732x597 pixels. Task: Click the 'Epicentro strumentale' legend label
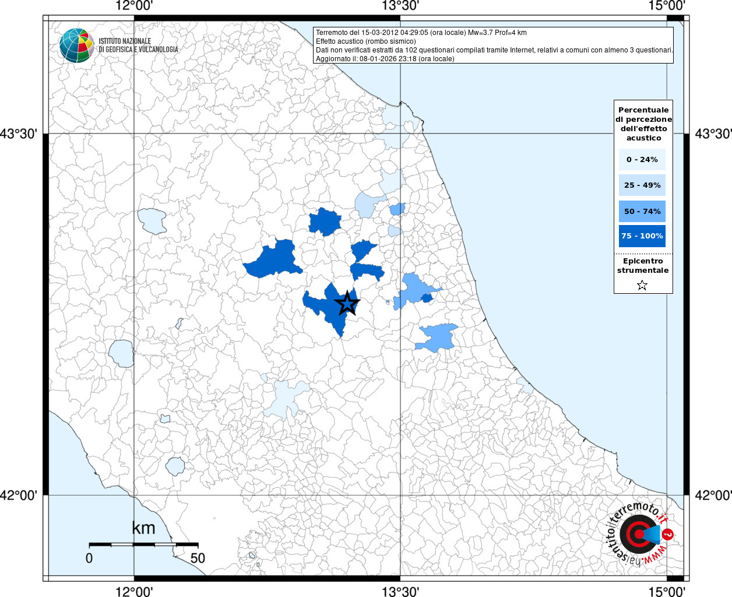coord(643,266)
